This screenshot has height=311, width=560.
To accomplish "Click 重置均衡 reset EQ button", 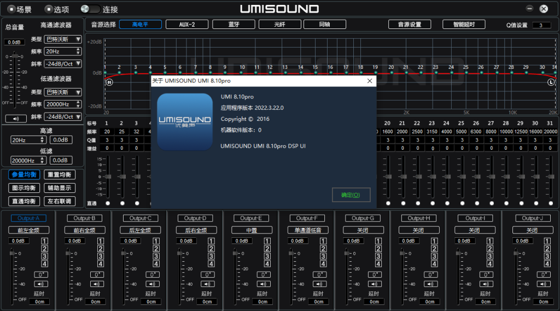I will 59,174.
